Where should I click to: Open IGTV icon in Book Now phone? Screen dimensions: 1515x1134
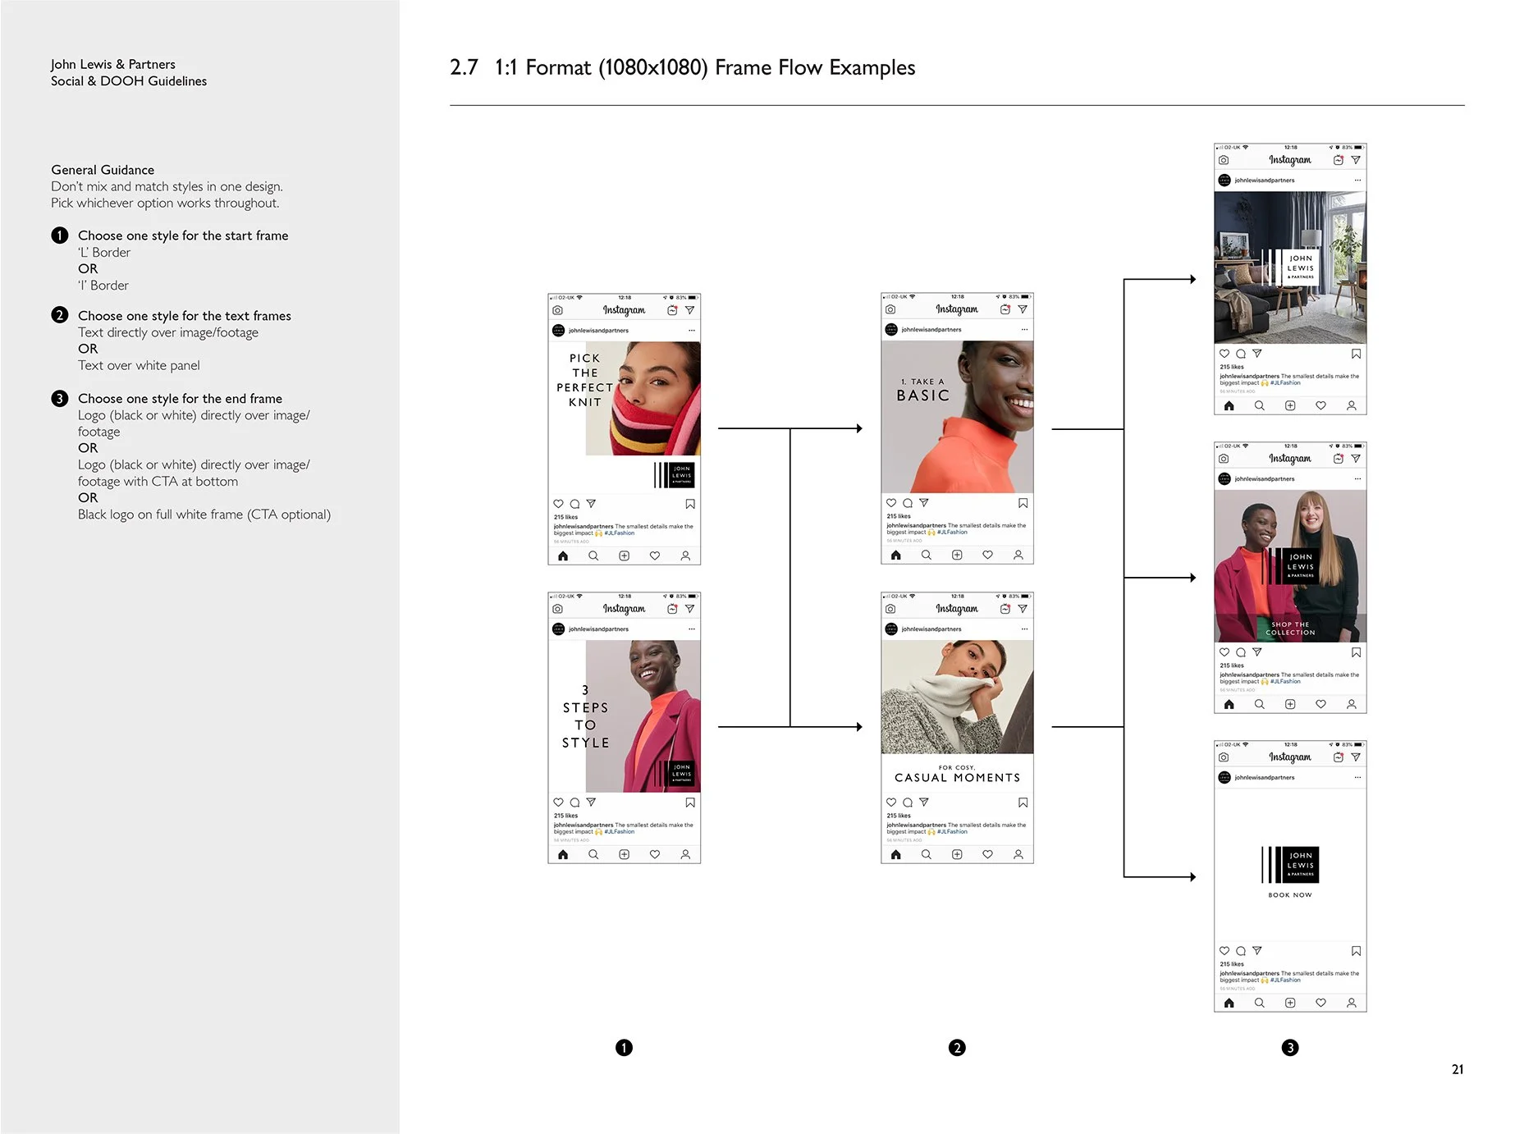click(x=1339, y=757)
